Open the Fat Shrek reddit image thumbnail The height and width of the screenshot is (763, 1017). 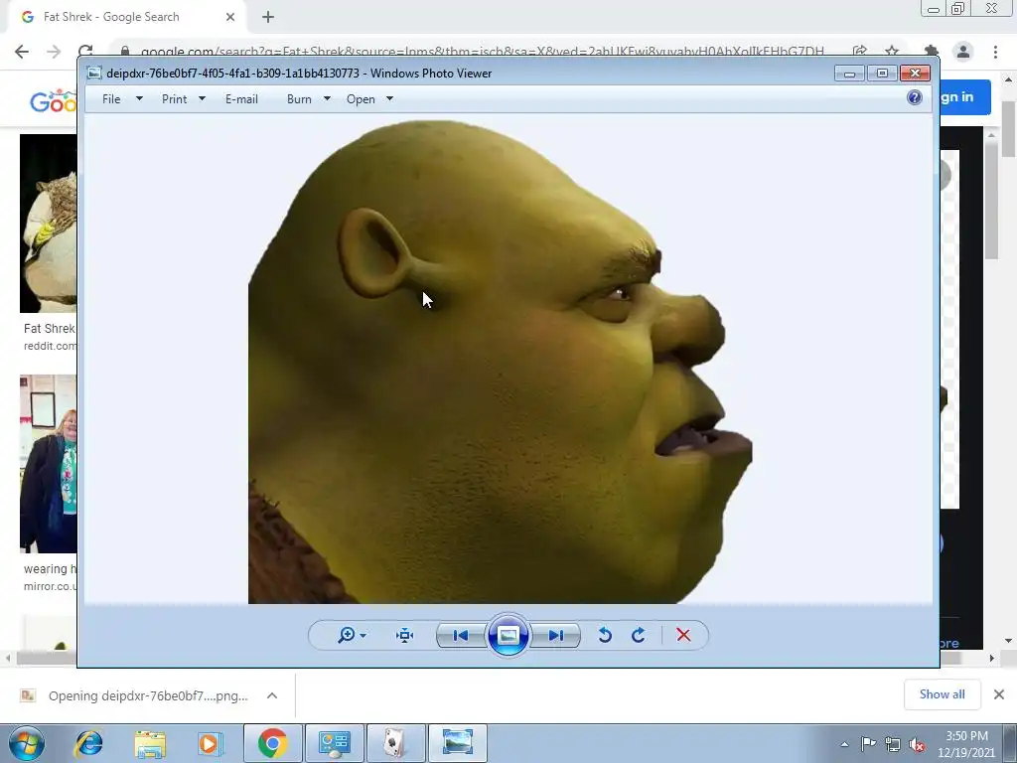(48, 224)
